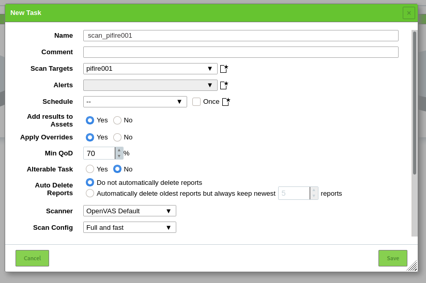The image size is (426, 283).
Task: Open the Scan Targets dropdown
Action: coord(150,69)
